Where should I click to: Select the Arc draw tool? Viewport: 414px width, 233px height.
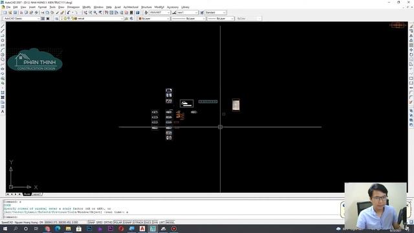click(3, 50)
